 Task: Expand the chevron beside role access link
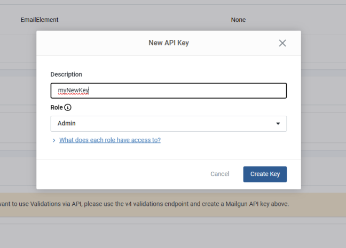coord(54,140)
